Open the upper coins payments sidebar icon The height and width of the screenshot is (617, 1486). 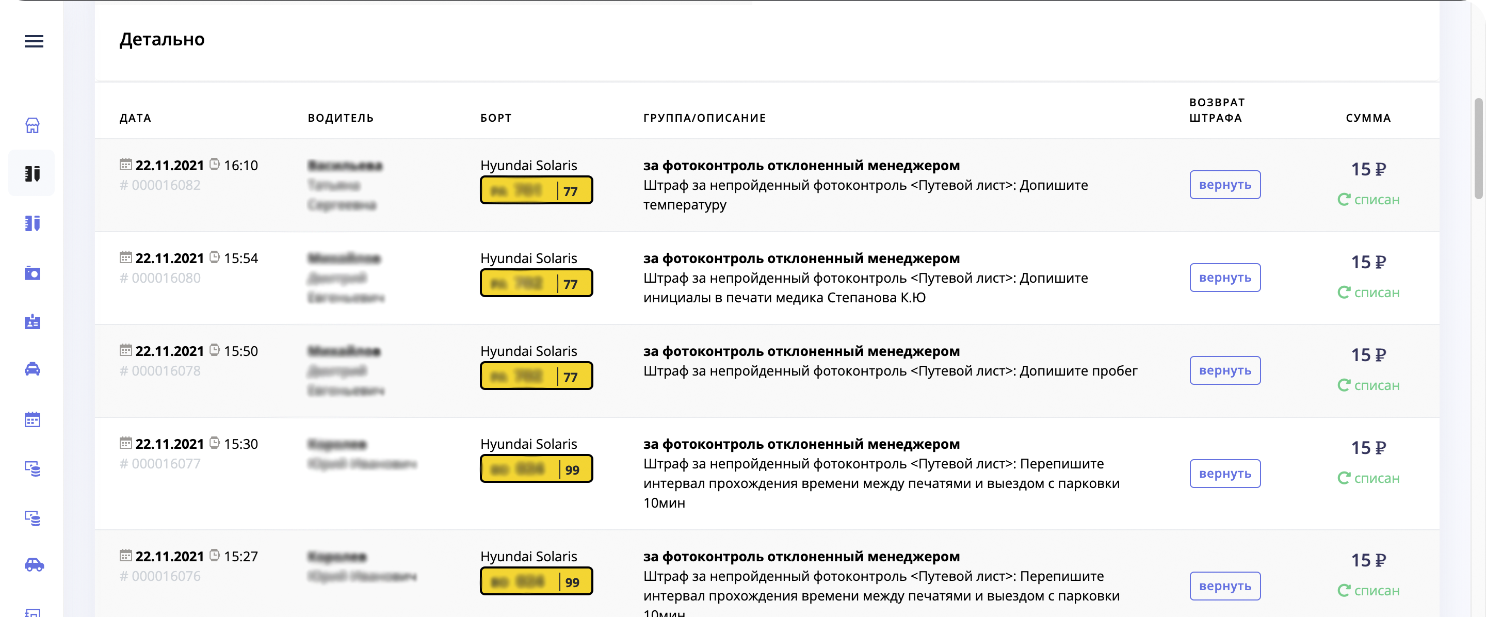[33, 468]
